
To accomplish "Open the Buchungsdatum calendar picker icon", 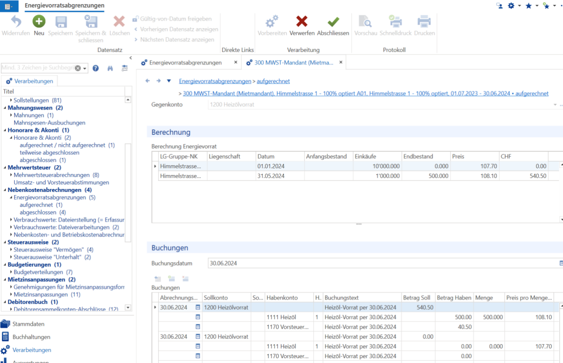I will click(561, 263).
